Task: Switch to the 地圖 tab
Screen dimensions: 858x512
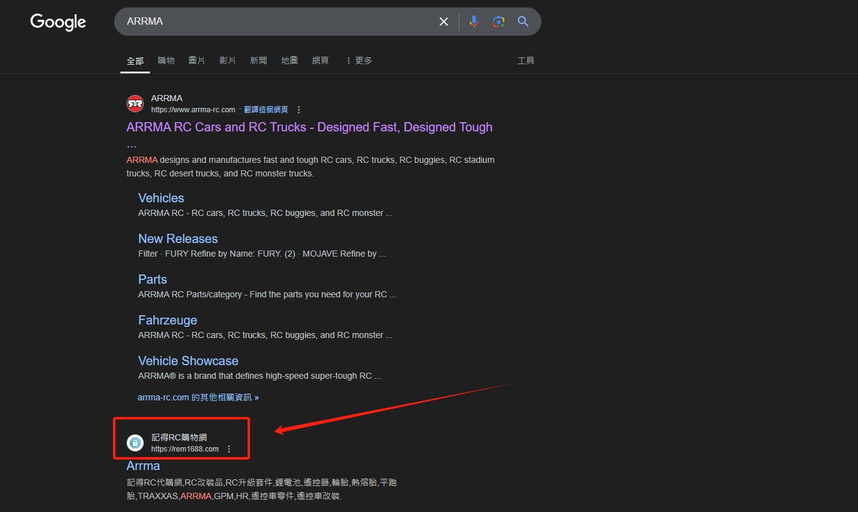Action: pyautogui.click(x=289, y=60)
